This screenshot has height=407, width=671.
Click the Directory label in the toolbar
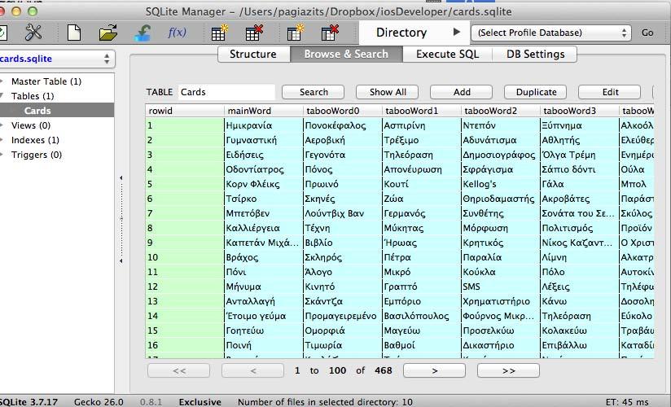pos(401,33)
